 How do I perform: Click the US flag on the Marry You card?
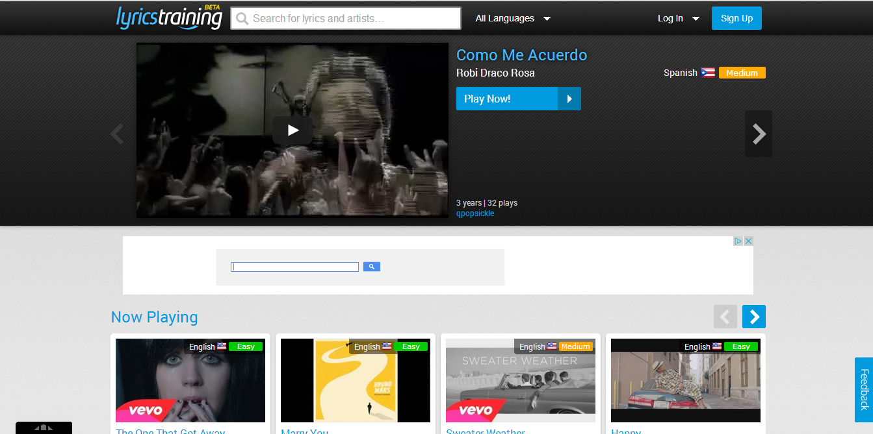[387, 346]
